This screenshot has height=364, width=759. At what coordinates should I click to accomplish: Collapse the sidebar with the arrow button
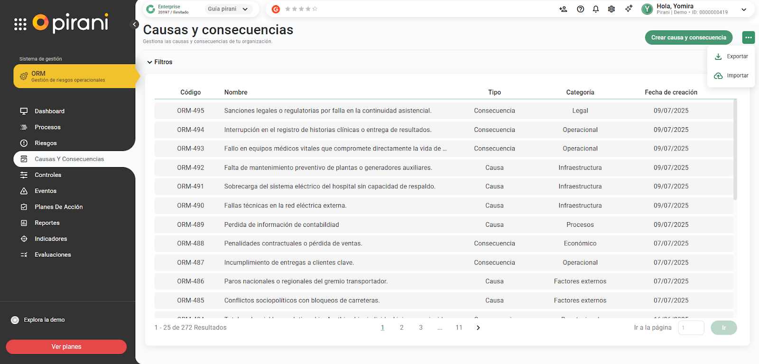point(134,24)
